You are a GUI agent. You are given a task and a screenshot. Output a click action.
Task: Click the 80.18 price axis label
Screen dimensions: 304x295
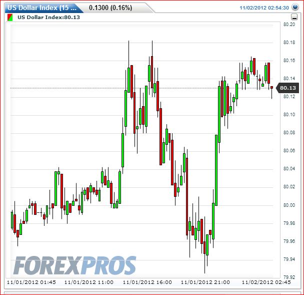point(289,43)
